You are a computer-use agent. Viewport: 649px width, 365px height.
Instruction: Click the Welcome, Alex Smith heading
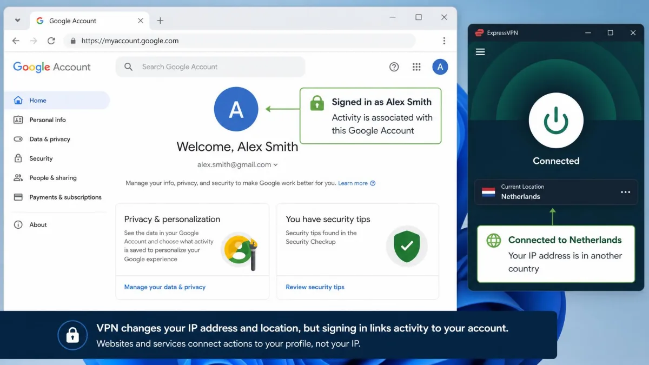point(237,147)
